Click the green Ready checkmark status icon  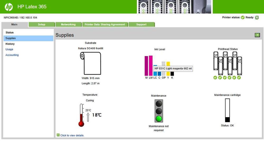tap(243, 17)
